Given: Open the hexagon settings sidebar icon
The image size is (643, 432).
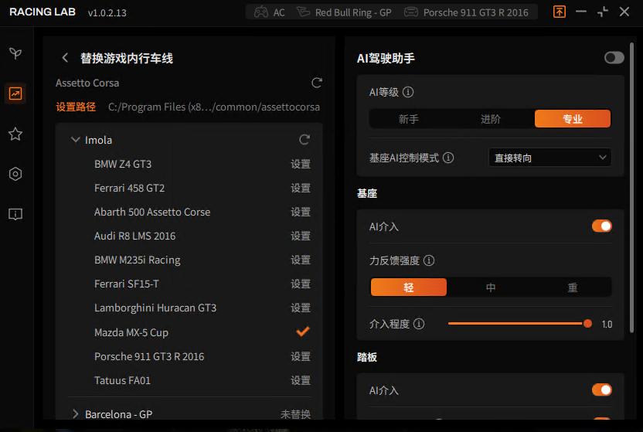Looking at the screenshot, I should point(15,174).
